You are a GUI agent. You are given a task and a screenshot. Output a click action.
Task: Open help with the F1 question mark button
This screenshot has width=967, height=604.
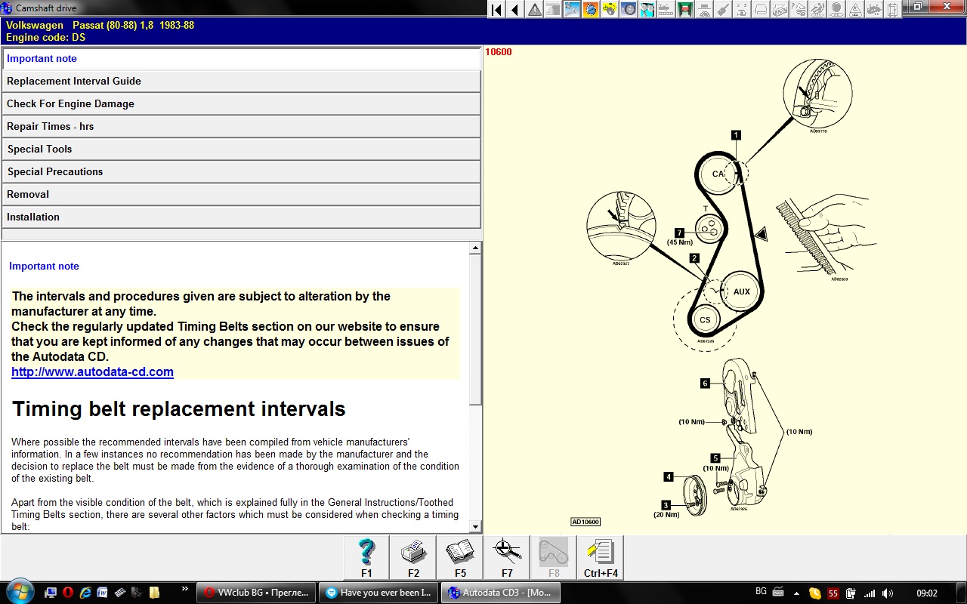coord(366,558)
